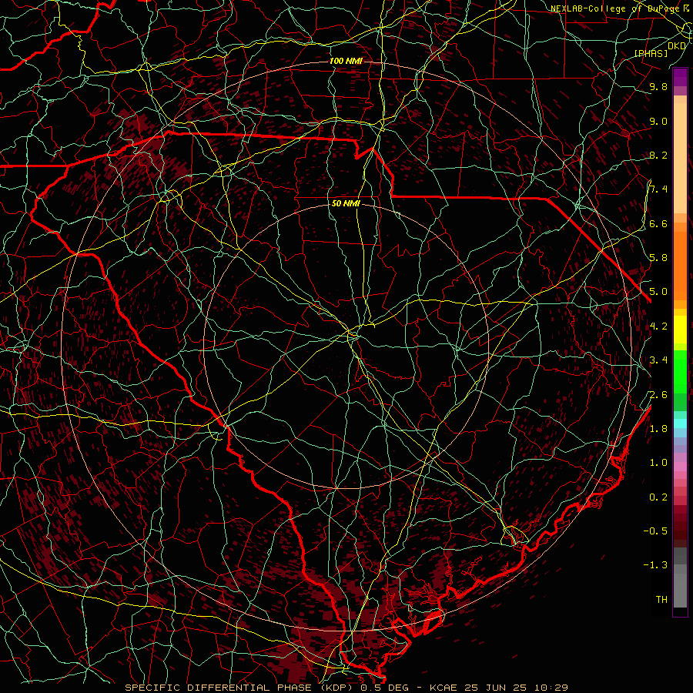Click the 7.4 value on the scale
Viewport: 693px width, 693px height.
click(x=658, y=189)
